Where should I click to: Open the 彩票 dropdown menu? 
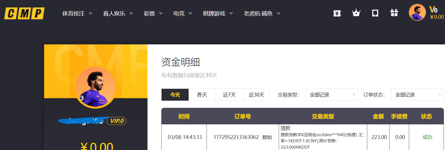click(153, 14)
